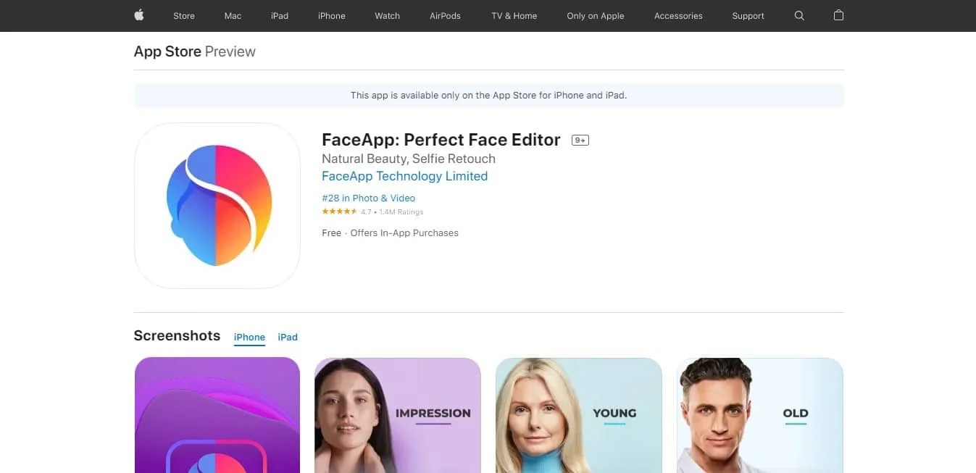
Task: Click the Apple logo in the menu bar
Action: [138, 15]
